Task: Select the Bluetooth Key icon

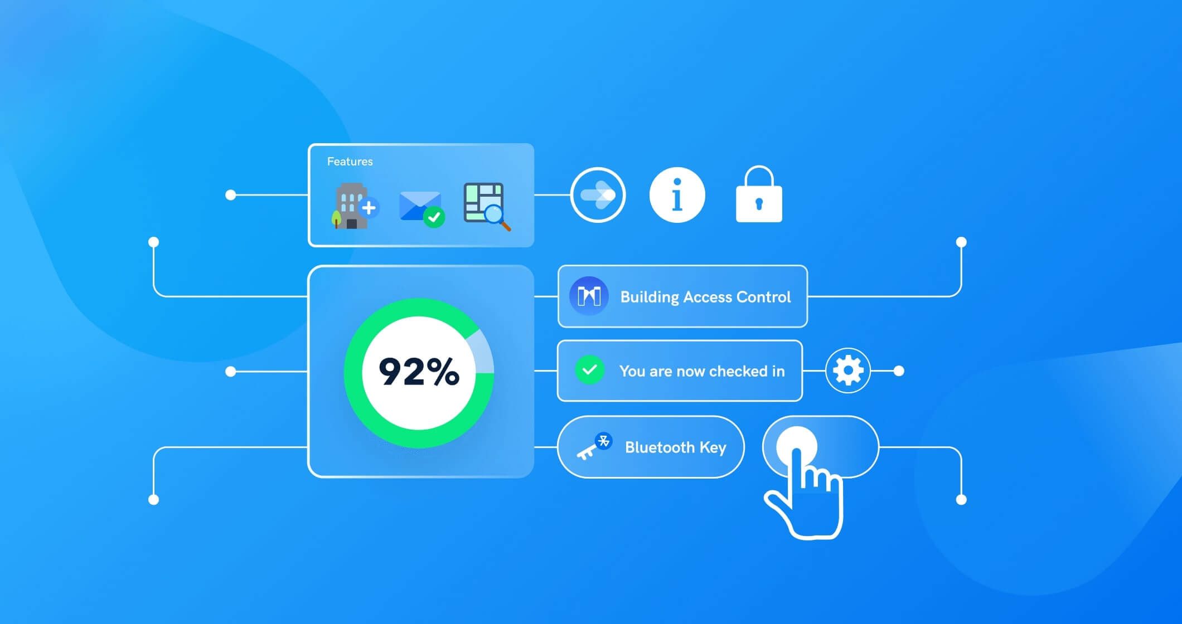Action: click(x=595, y=447)
